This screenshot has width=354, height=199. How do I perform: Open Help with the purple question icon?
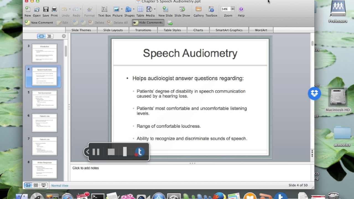coord(241,9)
